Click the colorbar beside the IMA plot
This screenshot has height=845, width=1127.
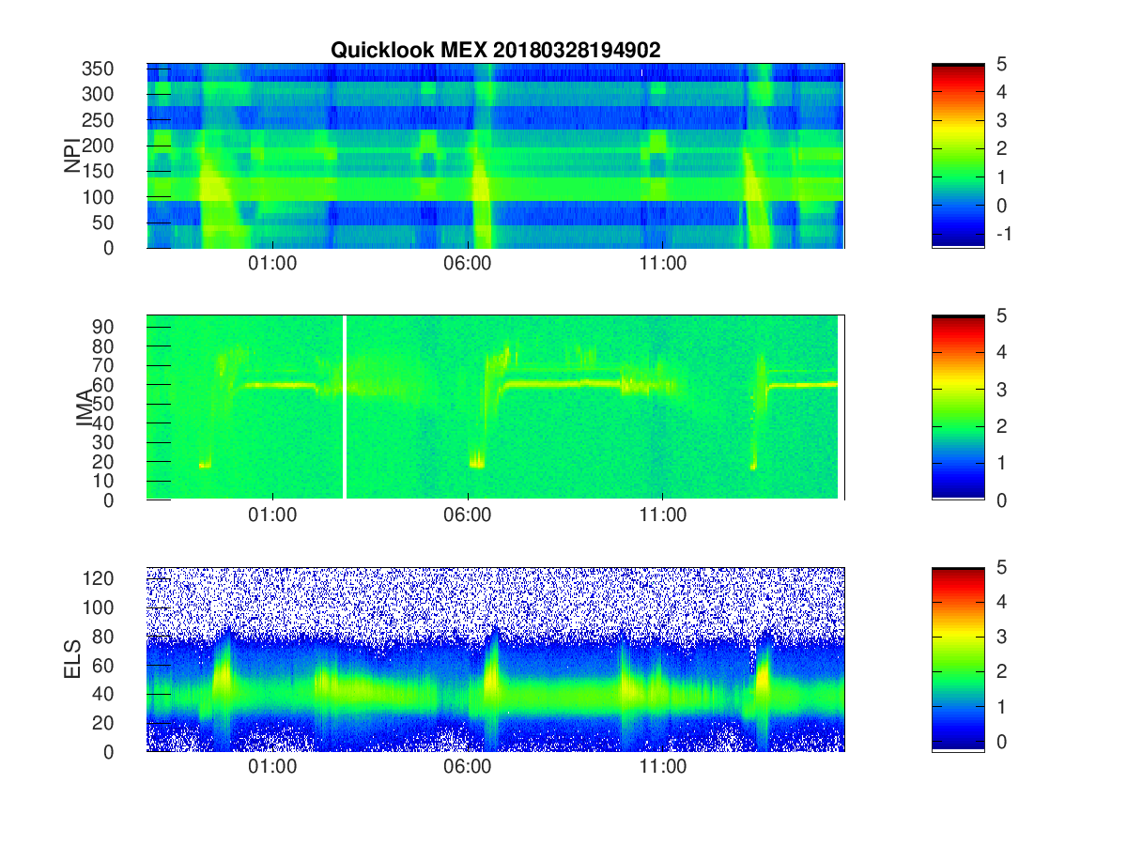coord(958,407)
